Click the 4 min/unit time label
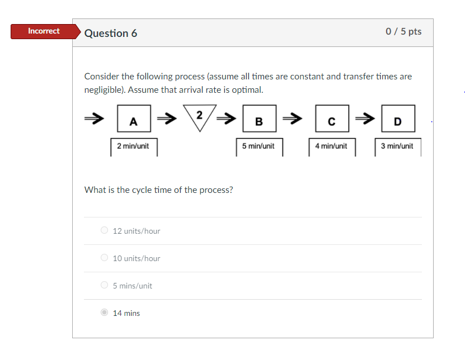 pyautogui.click(x=332, y=146)
